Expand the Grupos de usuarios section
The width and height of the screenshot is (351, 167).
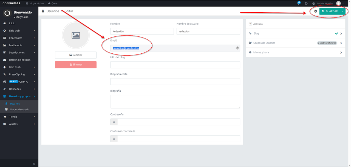[296, 43]
